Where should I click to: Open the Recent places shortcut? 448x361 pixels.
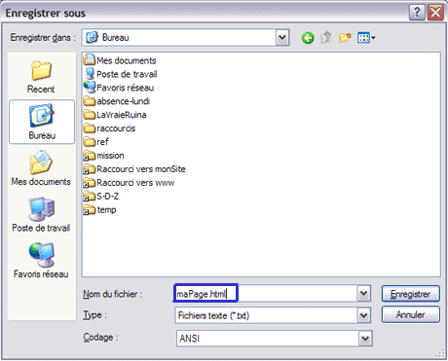click(41, 77)
